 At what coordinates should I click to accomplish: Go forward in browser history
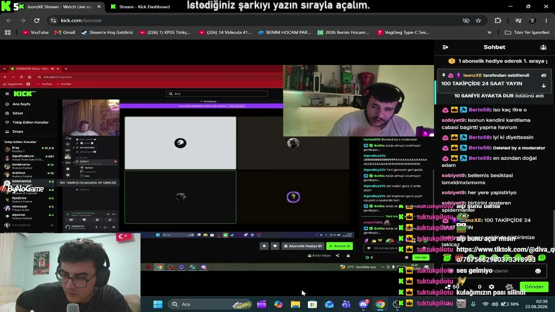pyautogui.click(x=23, y=20)
